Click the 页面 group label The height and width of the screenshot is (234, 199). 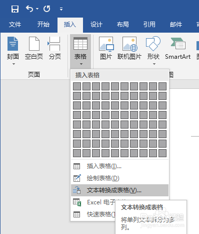pos(34,74)
